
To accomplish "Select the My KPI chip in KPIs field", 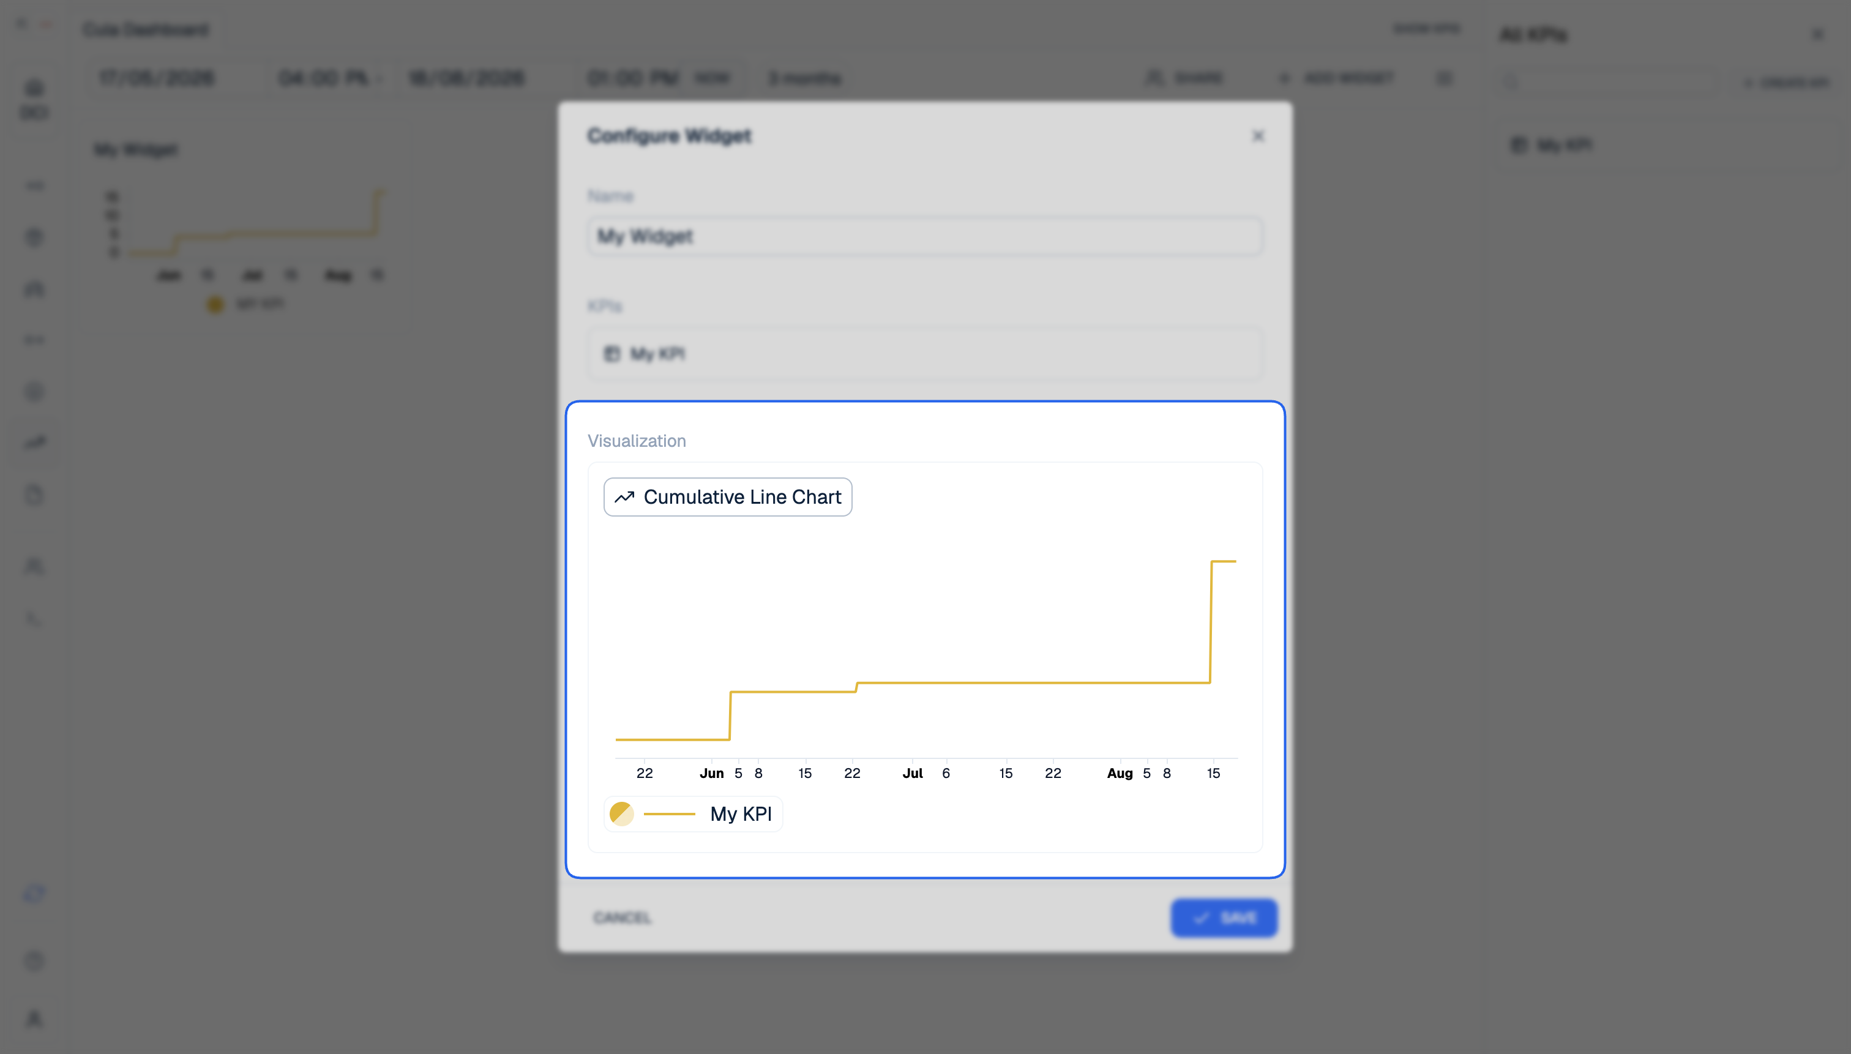I will point(645,354).
